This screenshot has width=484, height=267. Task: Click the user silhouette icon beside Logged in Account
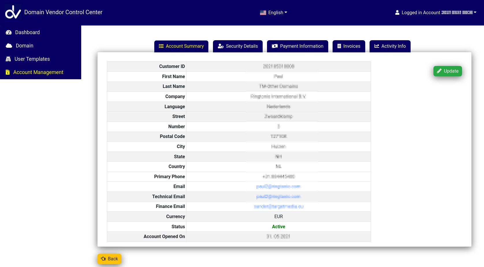(x=397, y=12)
